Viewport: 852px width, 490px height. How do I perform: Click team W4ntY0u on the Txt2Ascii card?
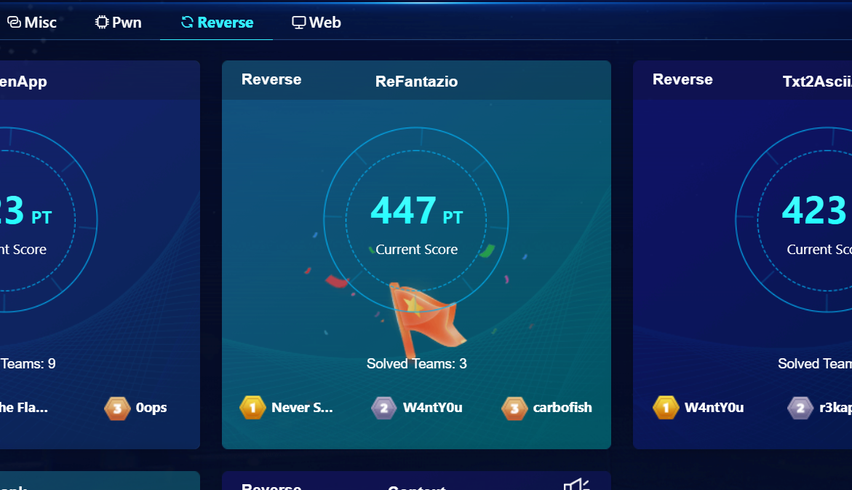coord(714,407)
